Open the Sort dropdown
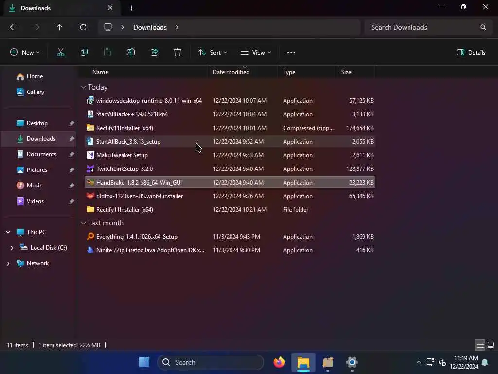This screenshot has width=498, height=374. click(213, 53)
